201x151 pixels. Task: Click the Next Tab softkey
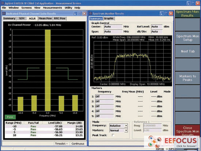point(187,51)
